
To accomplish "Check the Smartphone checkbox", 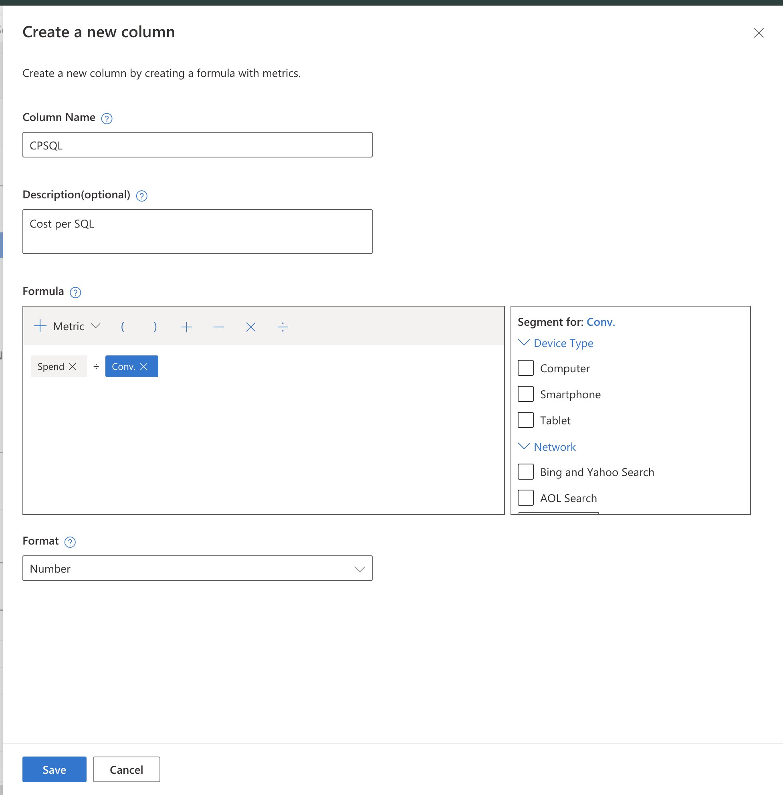I will [525, 394].
